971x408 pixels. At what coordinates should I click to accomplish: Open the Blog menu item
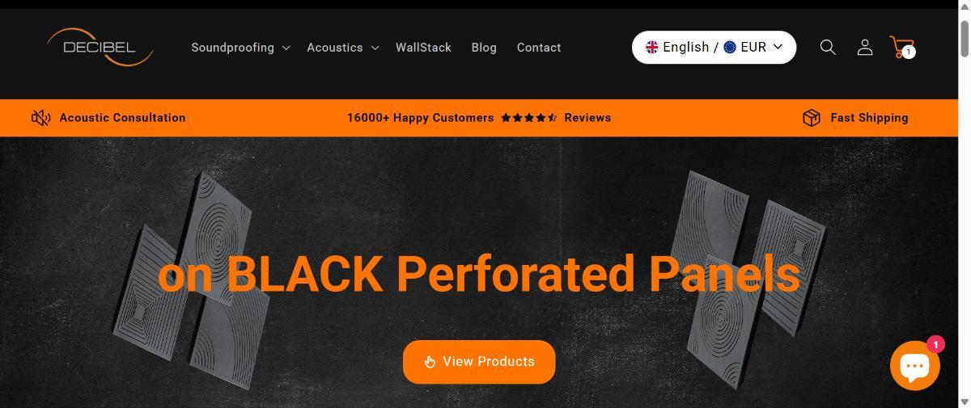coord(484,48)
